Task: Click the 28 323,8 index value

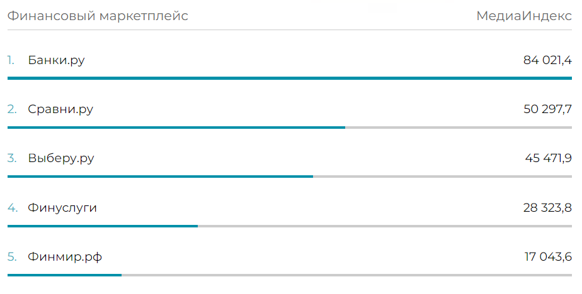Action: click(547, 208)
